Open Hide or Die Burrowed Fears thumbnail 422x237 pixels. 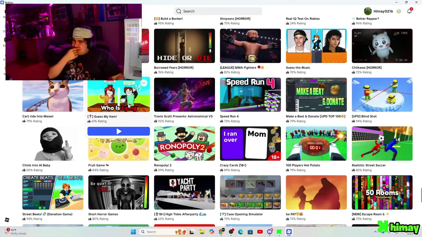pos(184,46)
